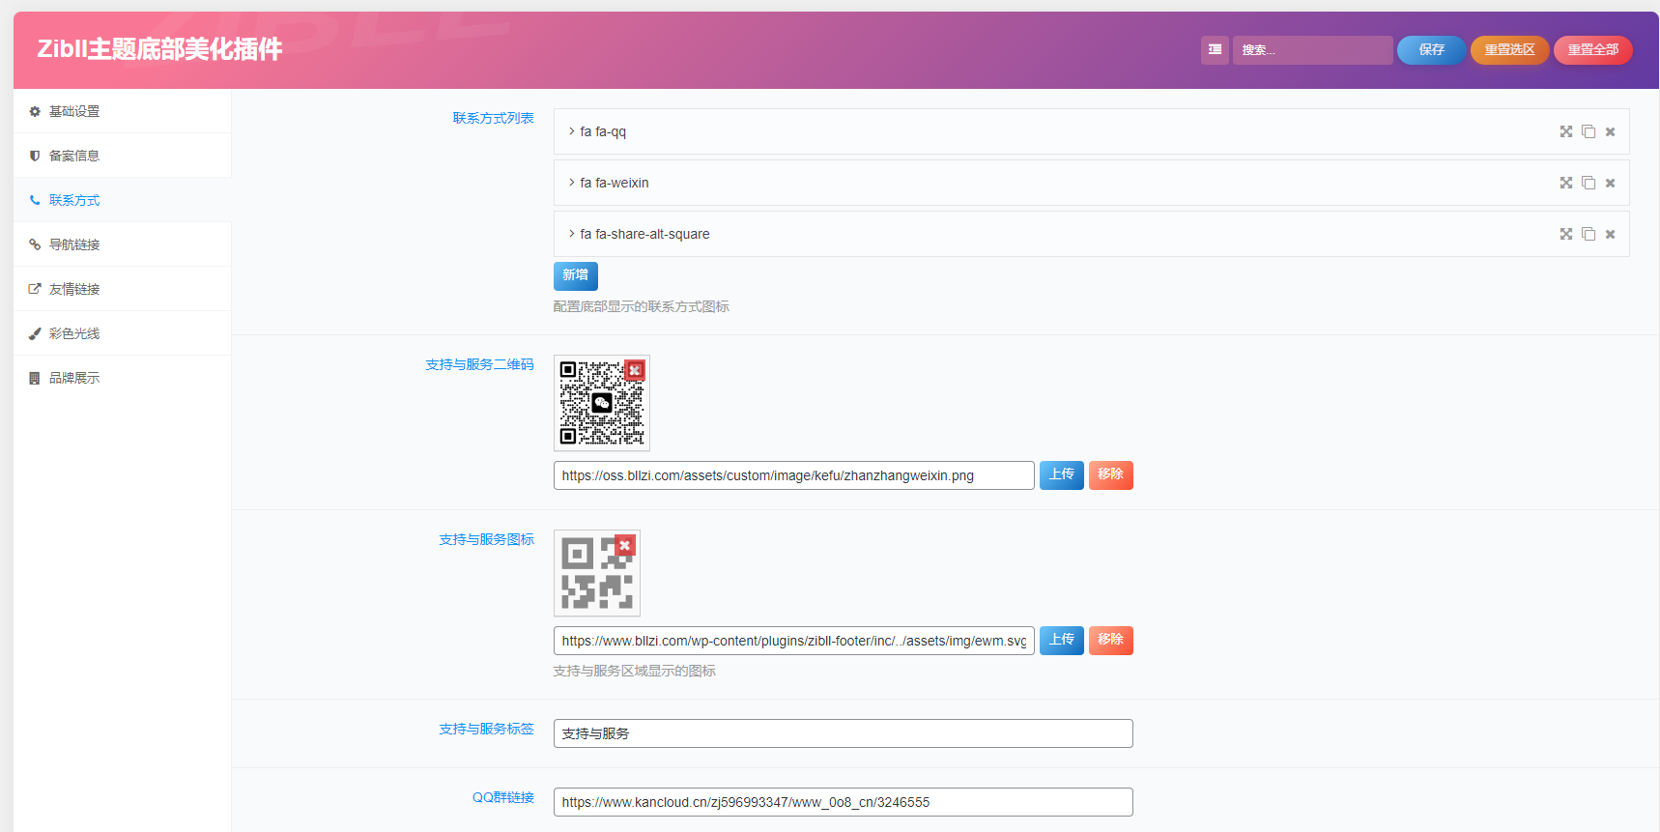Open the 基础设置 tab

pos(123,111)
